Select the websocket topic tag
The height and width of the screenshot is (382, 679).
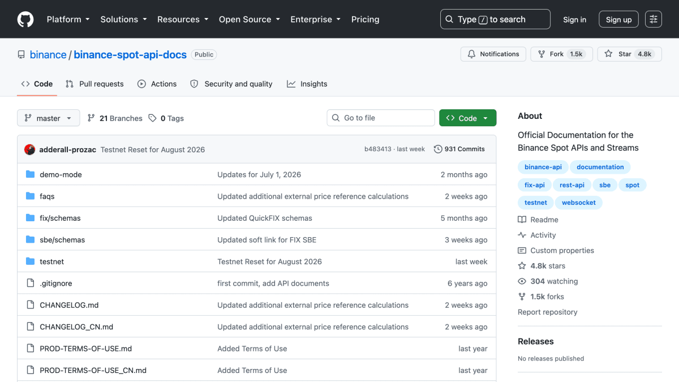pos(579,203)
